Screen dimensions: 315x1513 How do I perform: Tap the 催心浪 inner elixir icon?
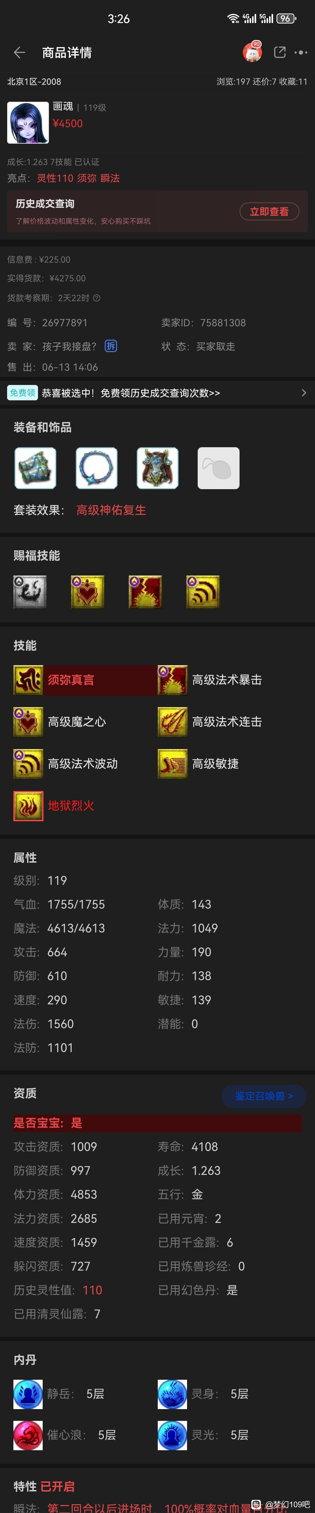28,1435
